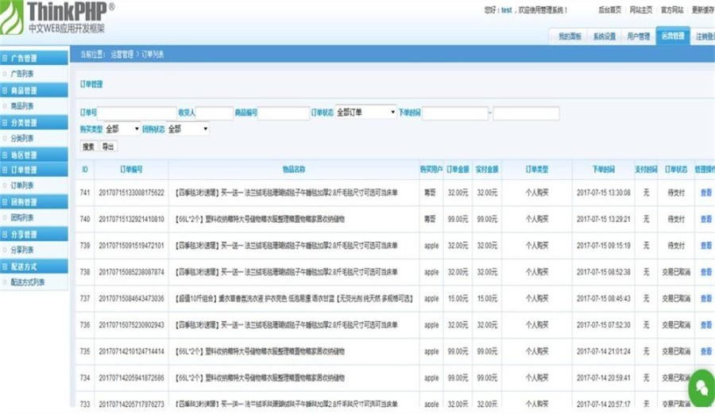View details for order ID 739
Image resolution: width=715 pixels, height=414 pixels.
tap(706, 246)
